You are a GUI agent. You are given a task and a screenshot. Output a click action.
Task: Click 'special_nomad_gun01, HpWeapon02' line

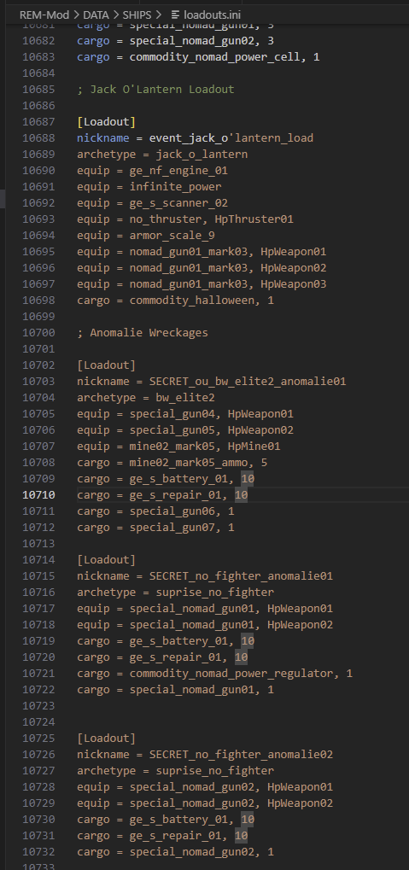click(x=205, y=625)
